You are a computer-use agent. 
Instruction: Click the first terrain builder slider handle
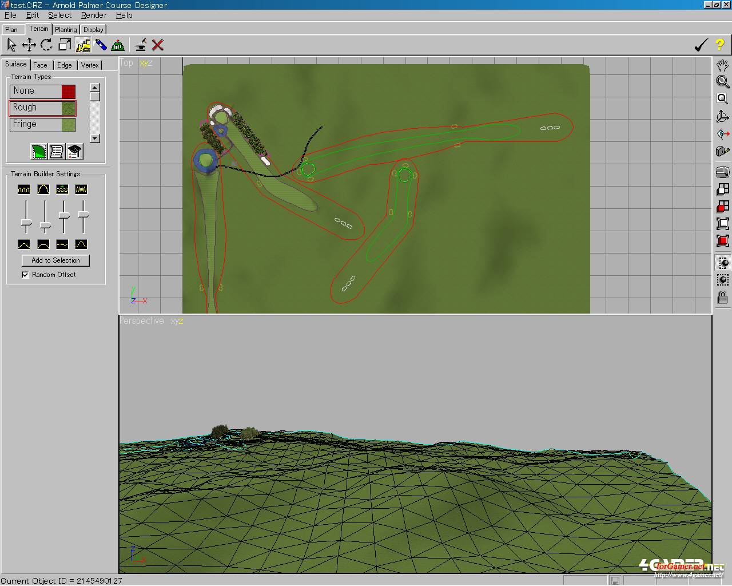26,222
